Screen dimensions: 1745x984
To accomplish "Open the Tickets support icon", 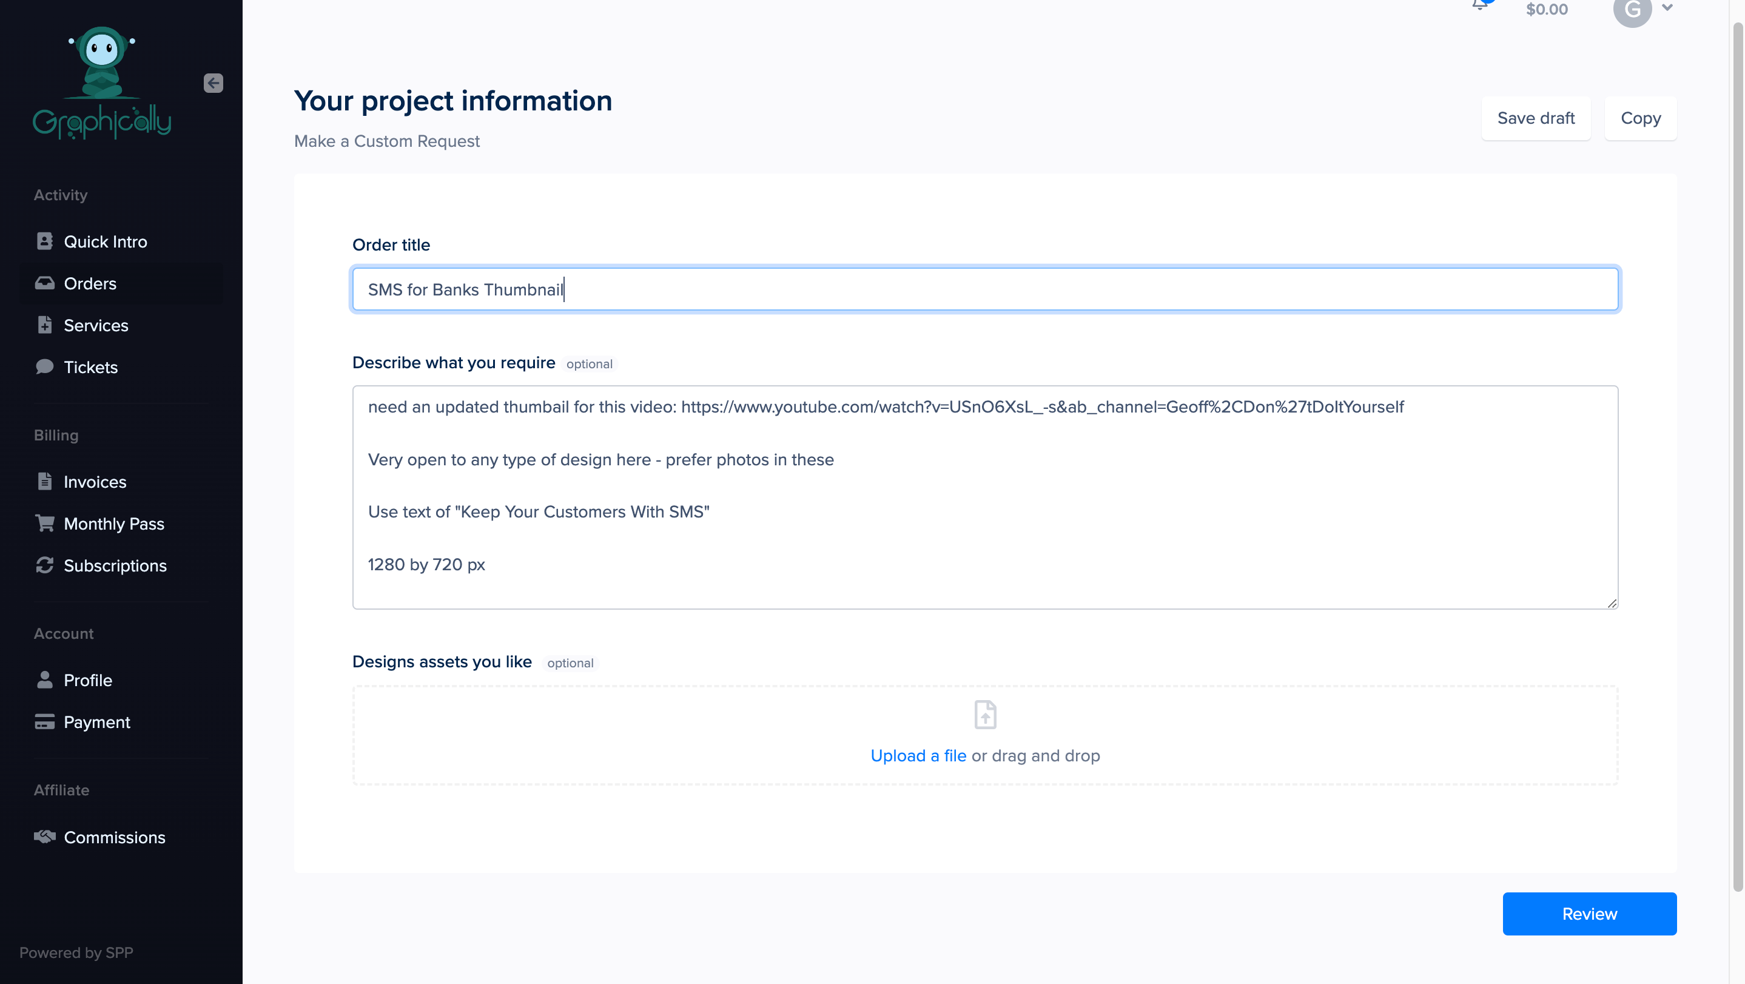I will coord(44,366).
